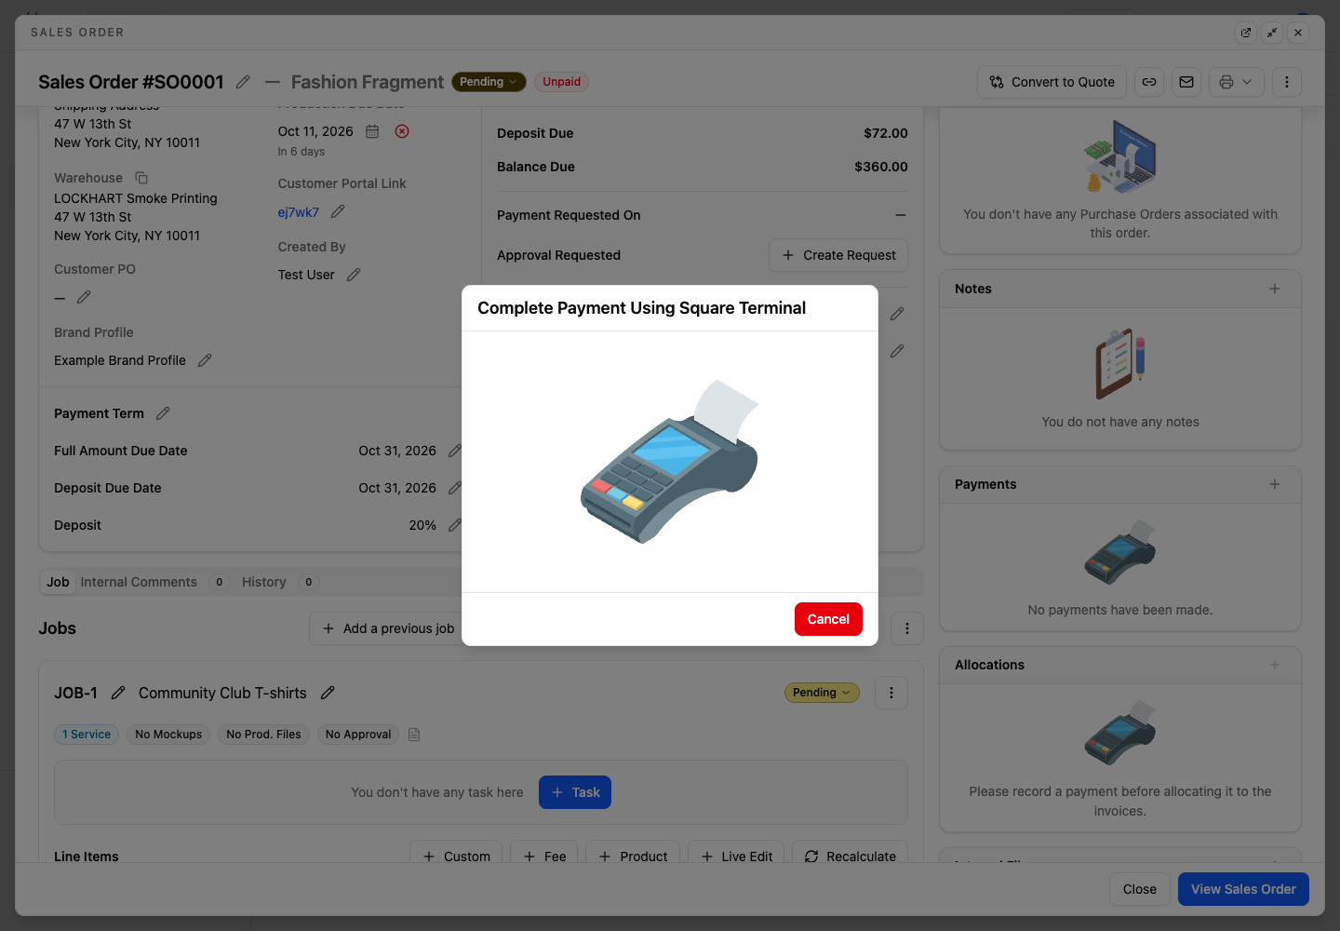Click the Unpaid status badge
The width and height of the screenshot is (1340, 931).
coord(561,82)
